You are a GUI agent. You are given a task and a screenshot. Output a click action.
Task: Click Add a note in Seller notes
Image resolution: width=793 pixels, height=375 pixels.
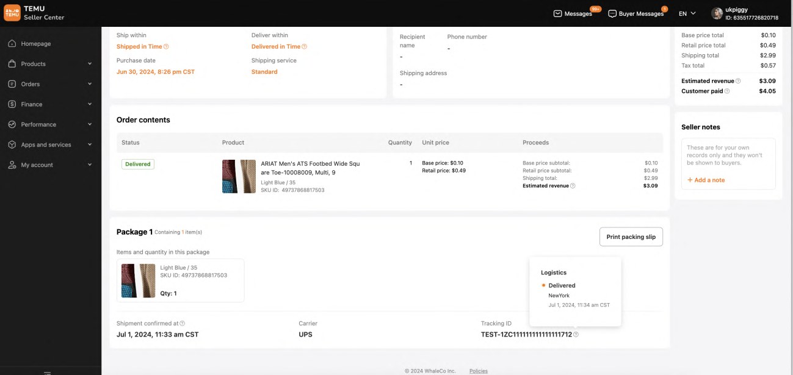click(707, 179)
